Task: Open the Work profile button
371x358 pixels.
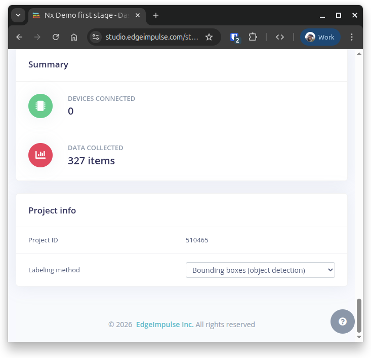Action: [320, 37]
